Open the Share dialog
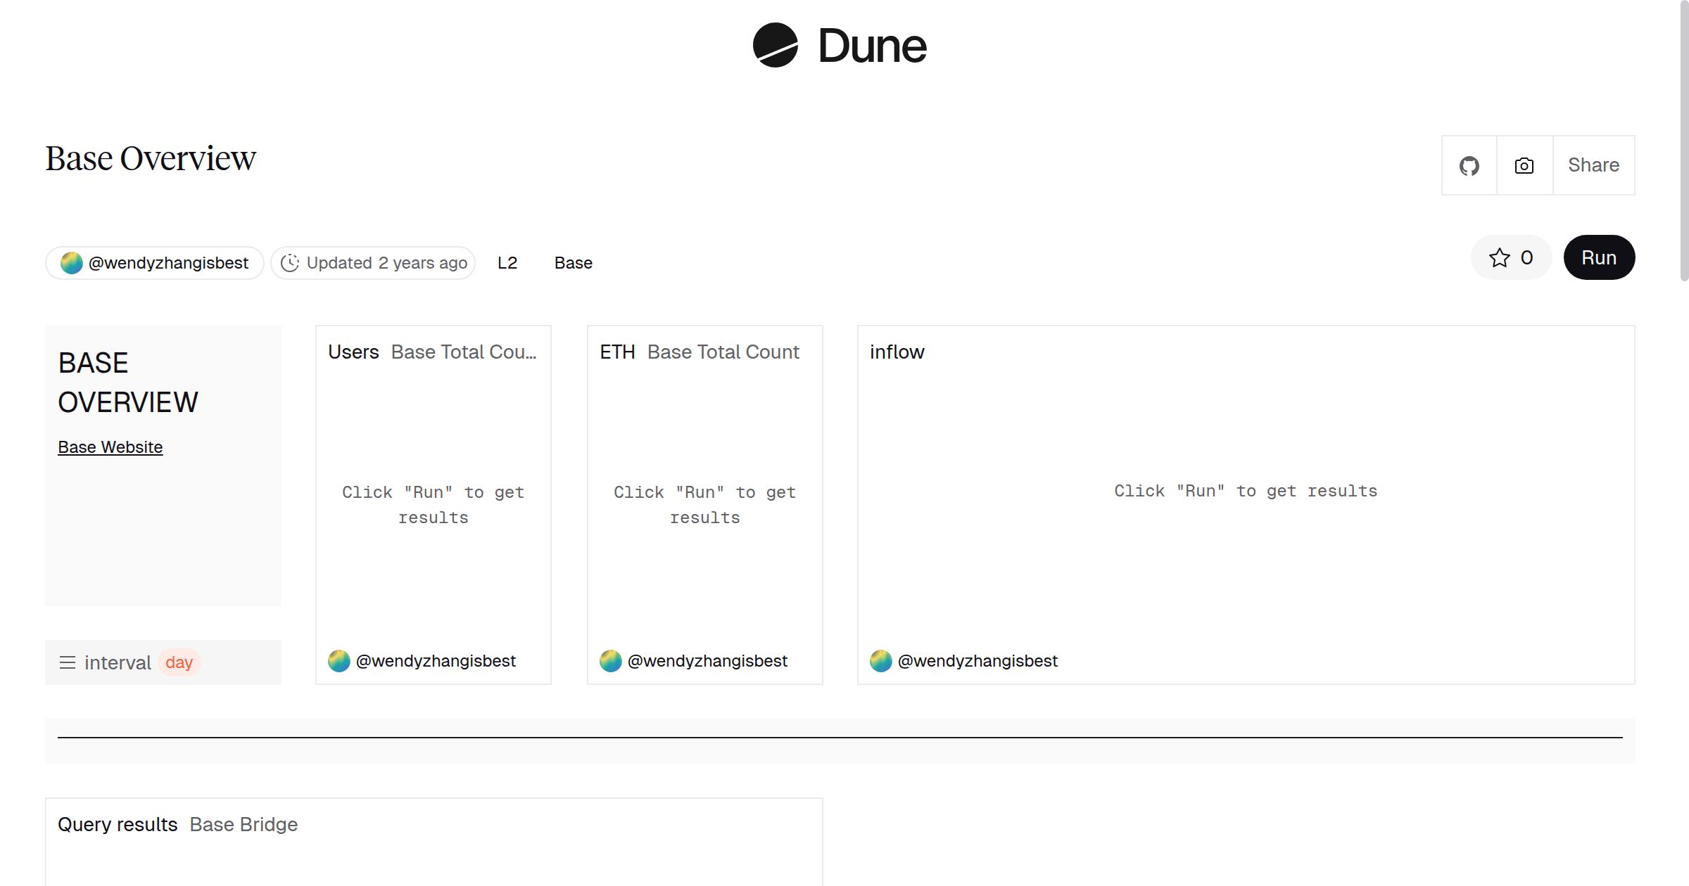 pyautogui.click(x=1593, y=166)
